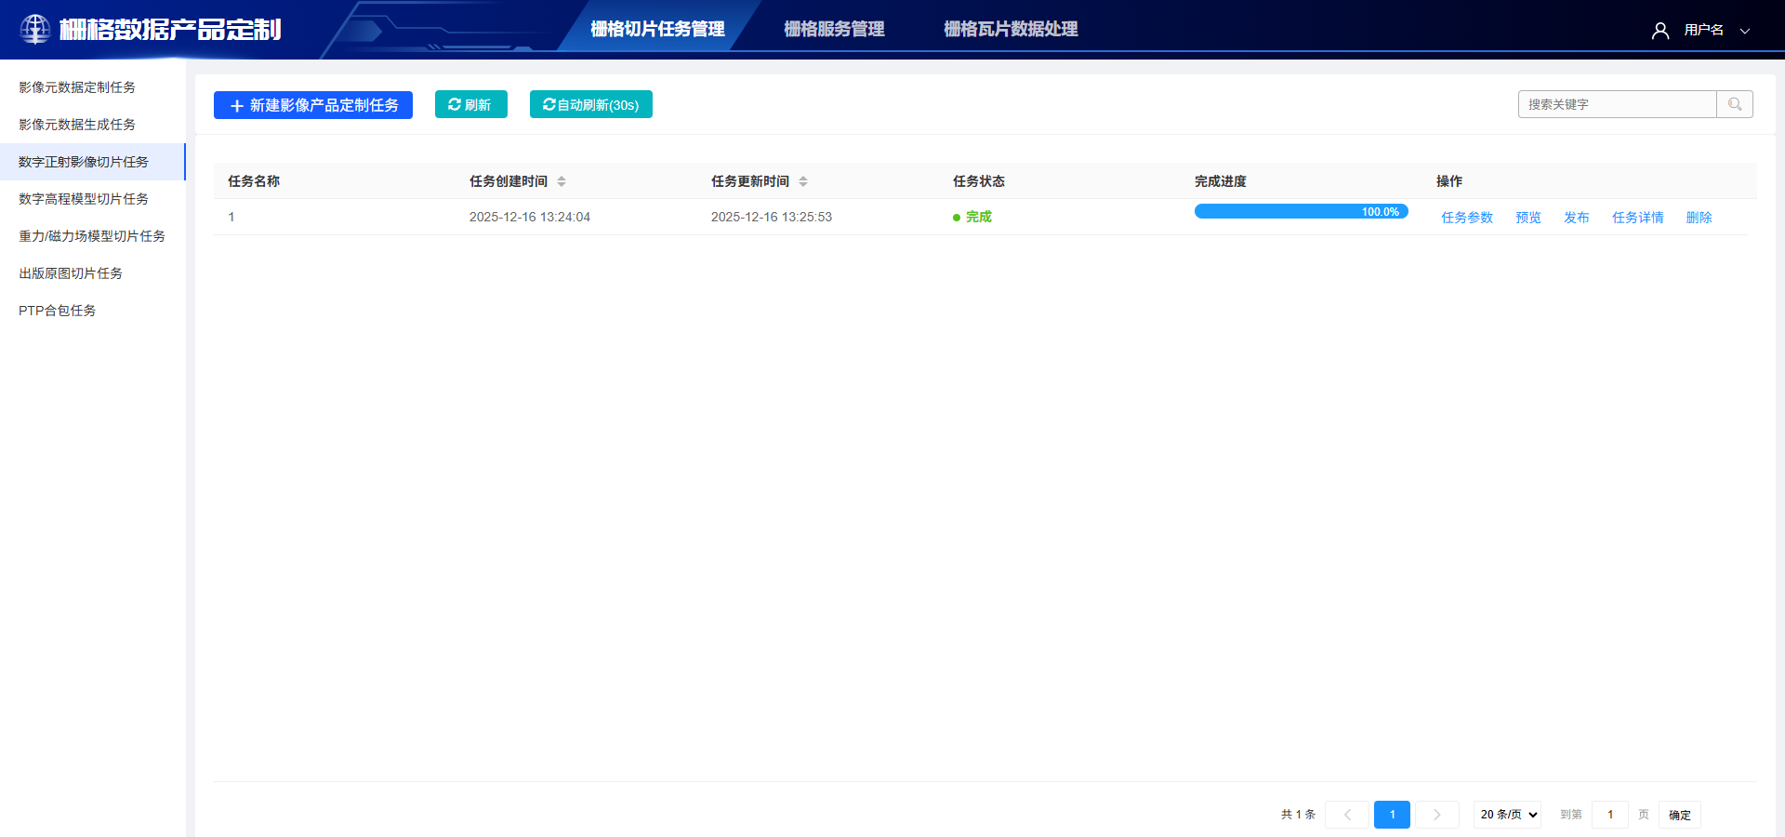Click the 100% progress bar
Image resolution: width=1785 pixels, height=837 pixels.
point(1301,212)
